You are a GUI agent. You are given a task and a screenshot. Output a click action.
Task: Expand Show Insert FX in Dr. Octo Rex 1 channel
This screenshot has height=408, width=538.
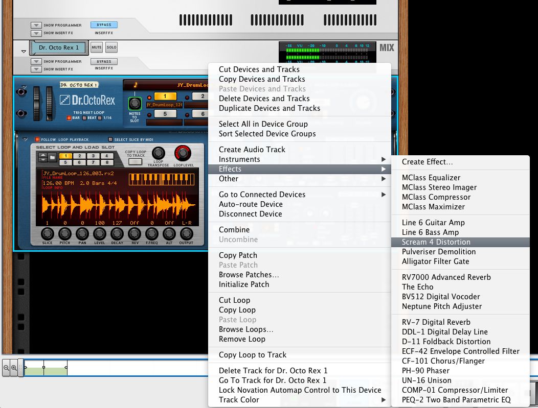(36, 69)
